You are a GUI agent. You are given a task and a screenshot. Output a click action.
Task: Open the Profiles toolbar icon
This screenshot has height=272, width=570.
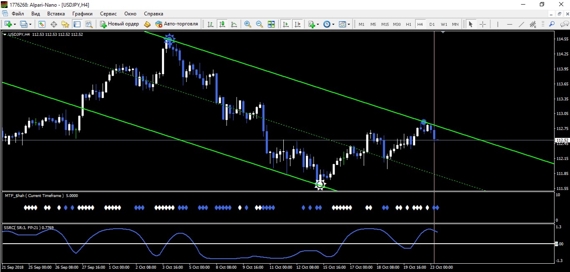click(23, 24)
